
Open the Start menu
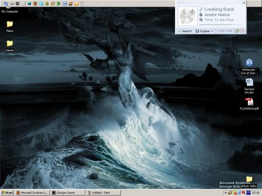pyautogui.click(x=7, y=193)
